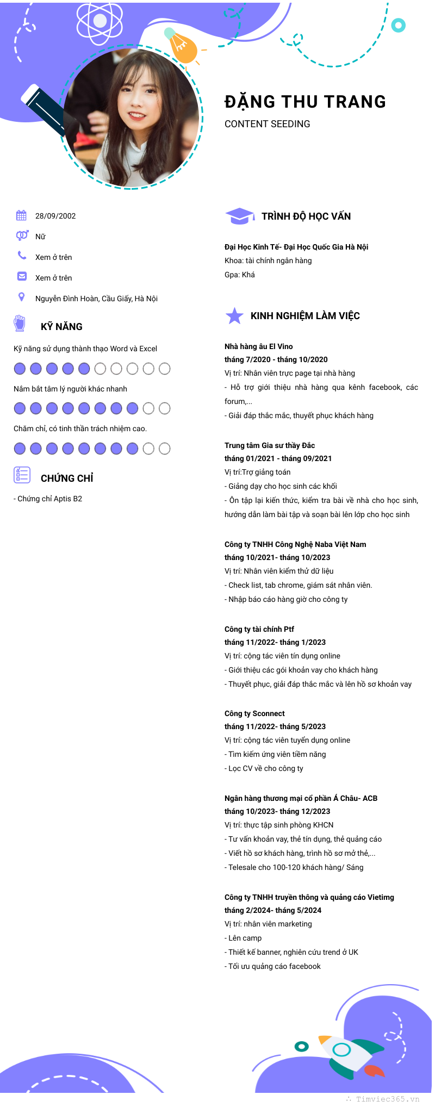Screen dimensions: 435x1107
Task: Click the orange lightbulb illustration
Action: [182, 47]
